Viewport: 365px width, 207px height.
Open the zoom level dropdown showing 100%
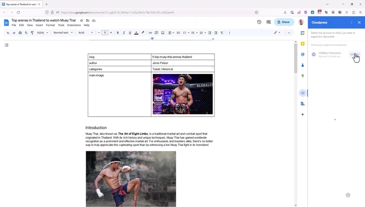tap(42, 33)
